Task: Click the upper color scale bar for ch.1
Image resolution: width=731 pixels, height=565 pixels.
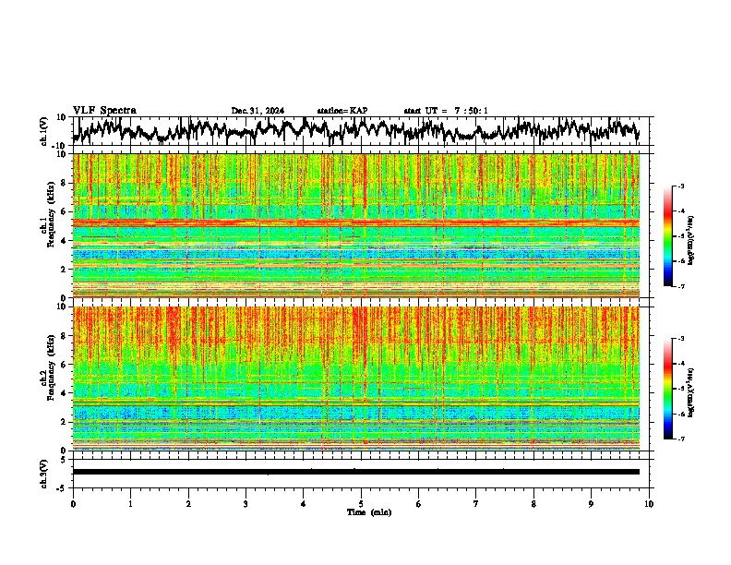Action: (667, 236)
